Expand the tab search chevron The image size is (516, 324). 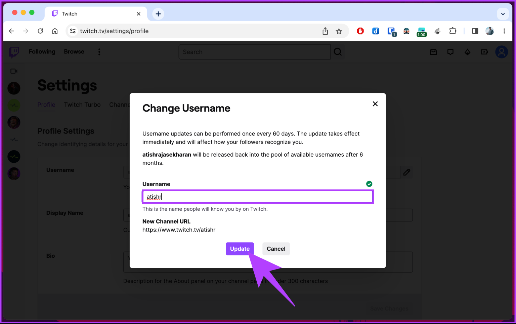(x=503, y=14)
